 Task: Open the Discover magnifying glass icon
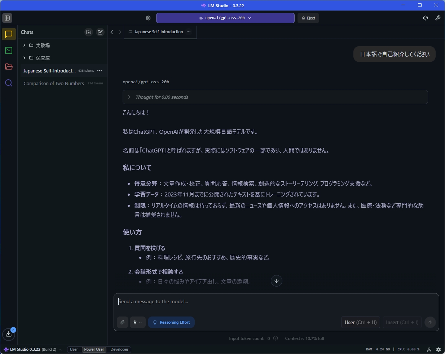click(8, 83)
